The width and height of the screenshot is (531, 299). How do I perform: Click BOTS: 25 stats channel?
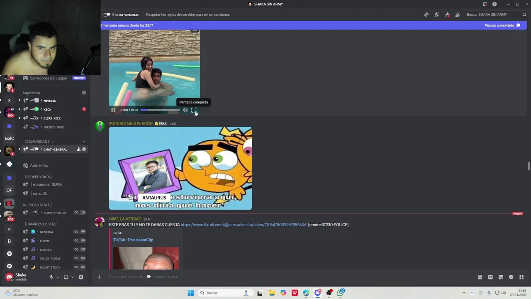[54, 194]
